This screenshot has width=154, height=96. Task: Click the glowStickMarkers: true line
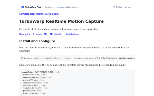(35, 93)
